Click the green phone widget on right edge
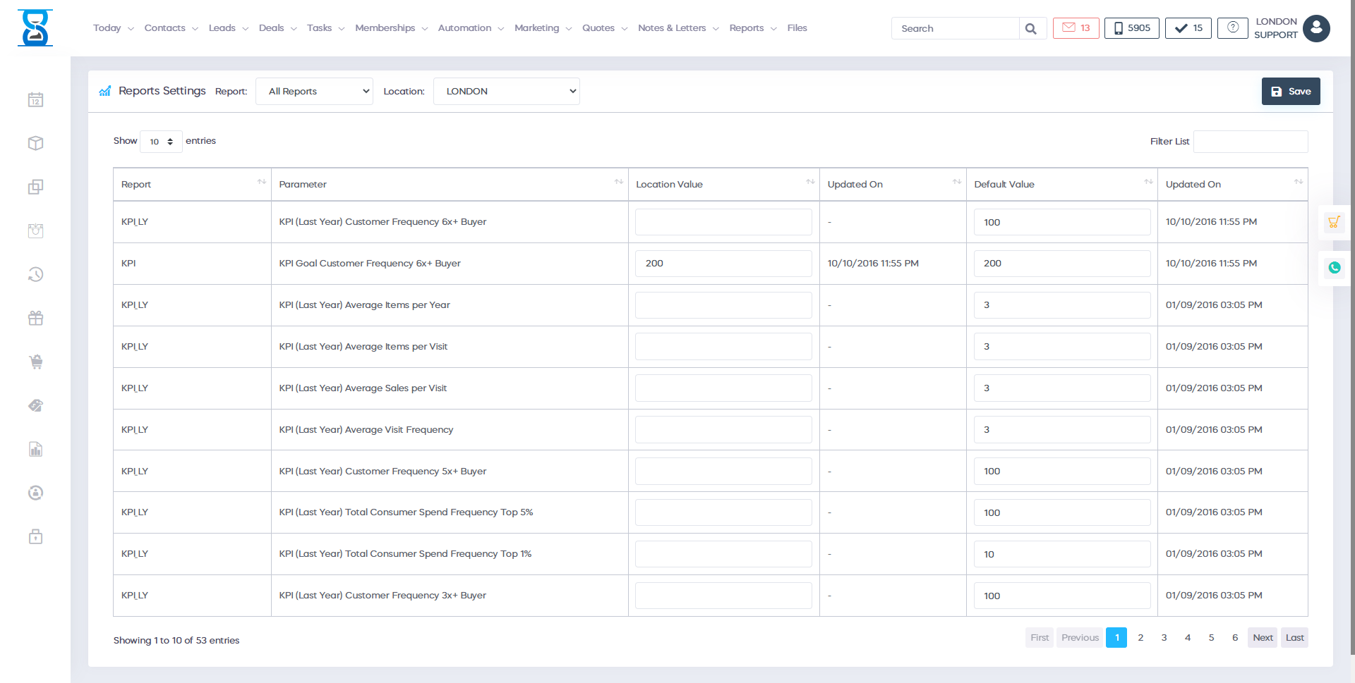This screenshot has width=1355, height=683. (x=1334, y=268)
